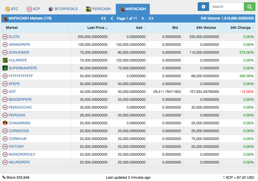Open the HULKPEPE market link
The image size is (258, 181).
click(x=18, y=60)
